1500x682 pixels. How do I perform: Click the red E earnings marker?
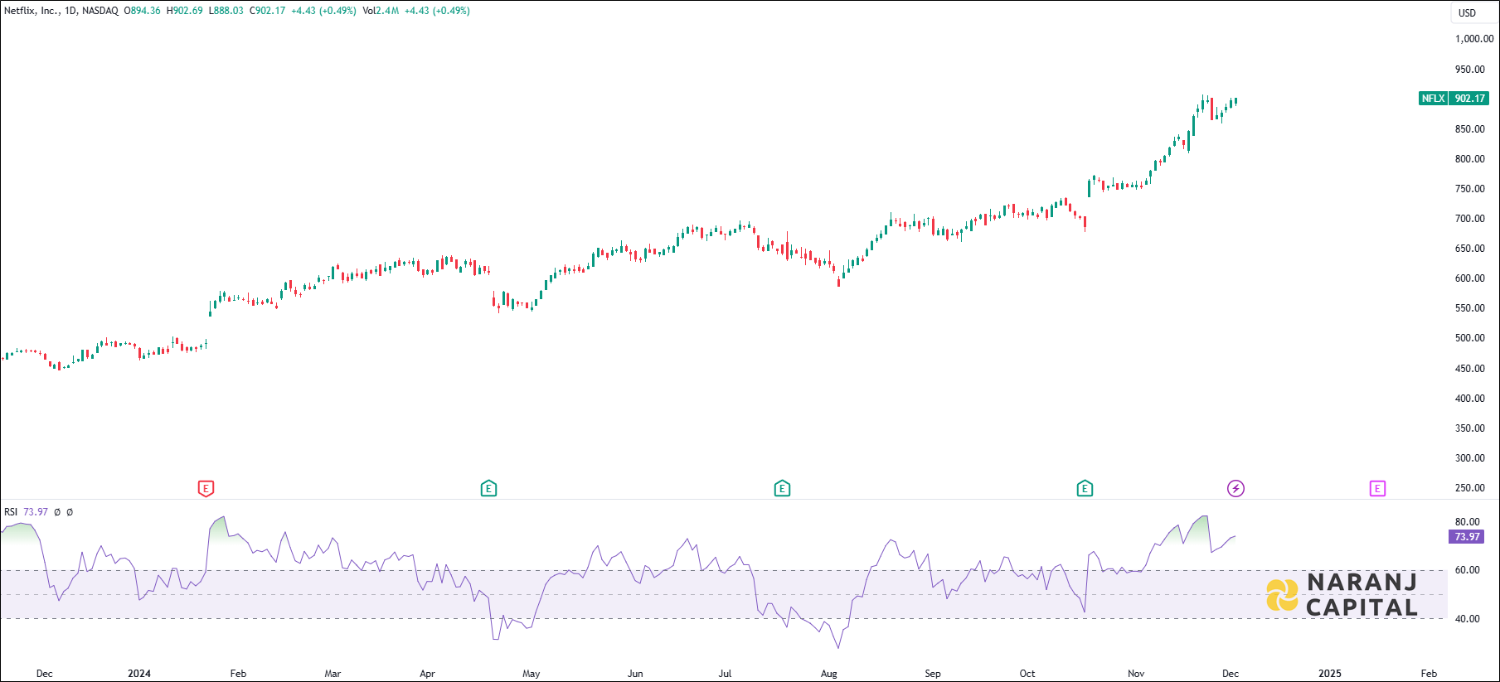(206, 489)
